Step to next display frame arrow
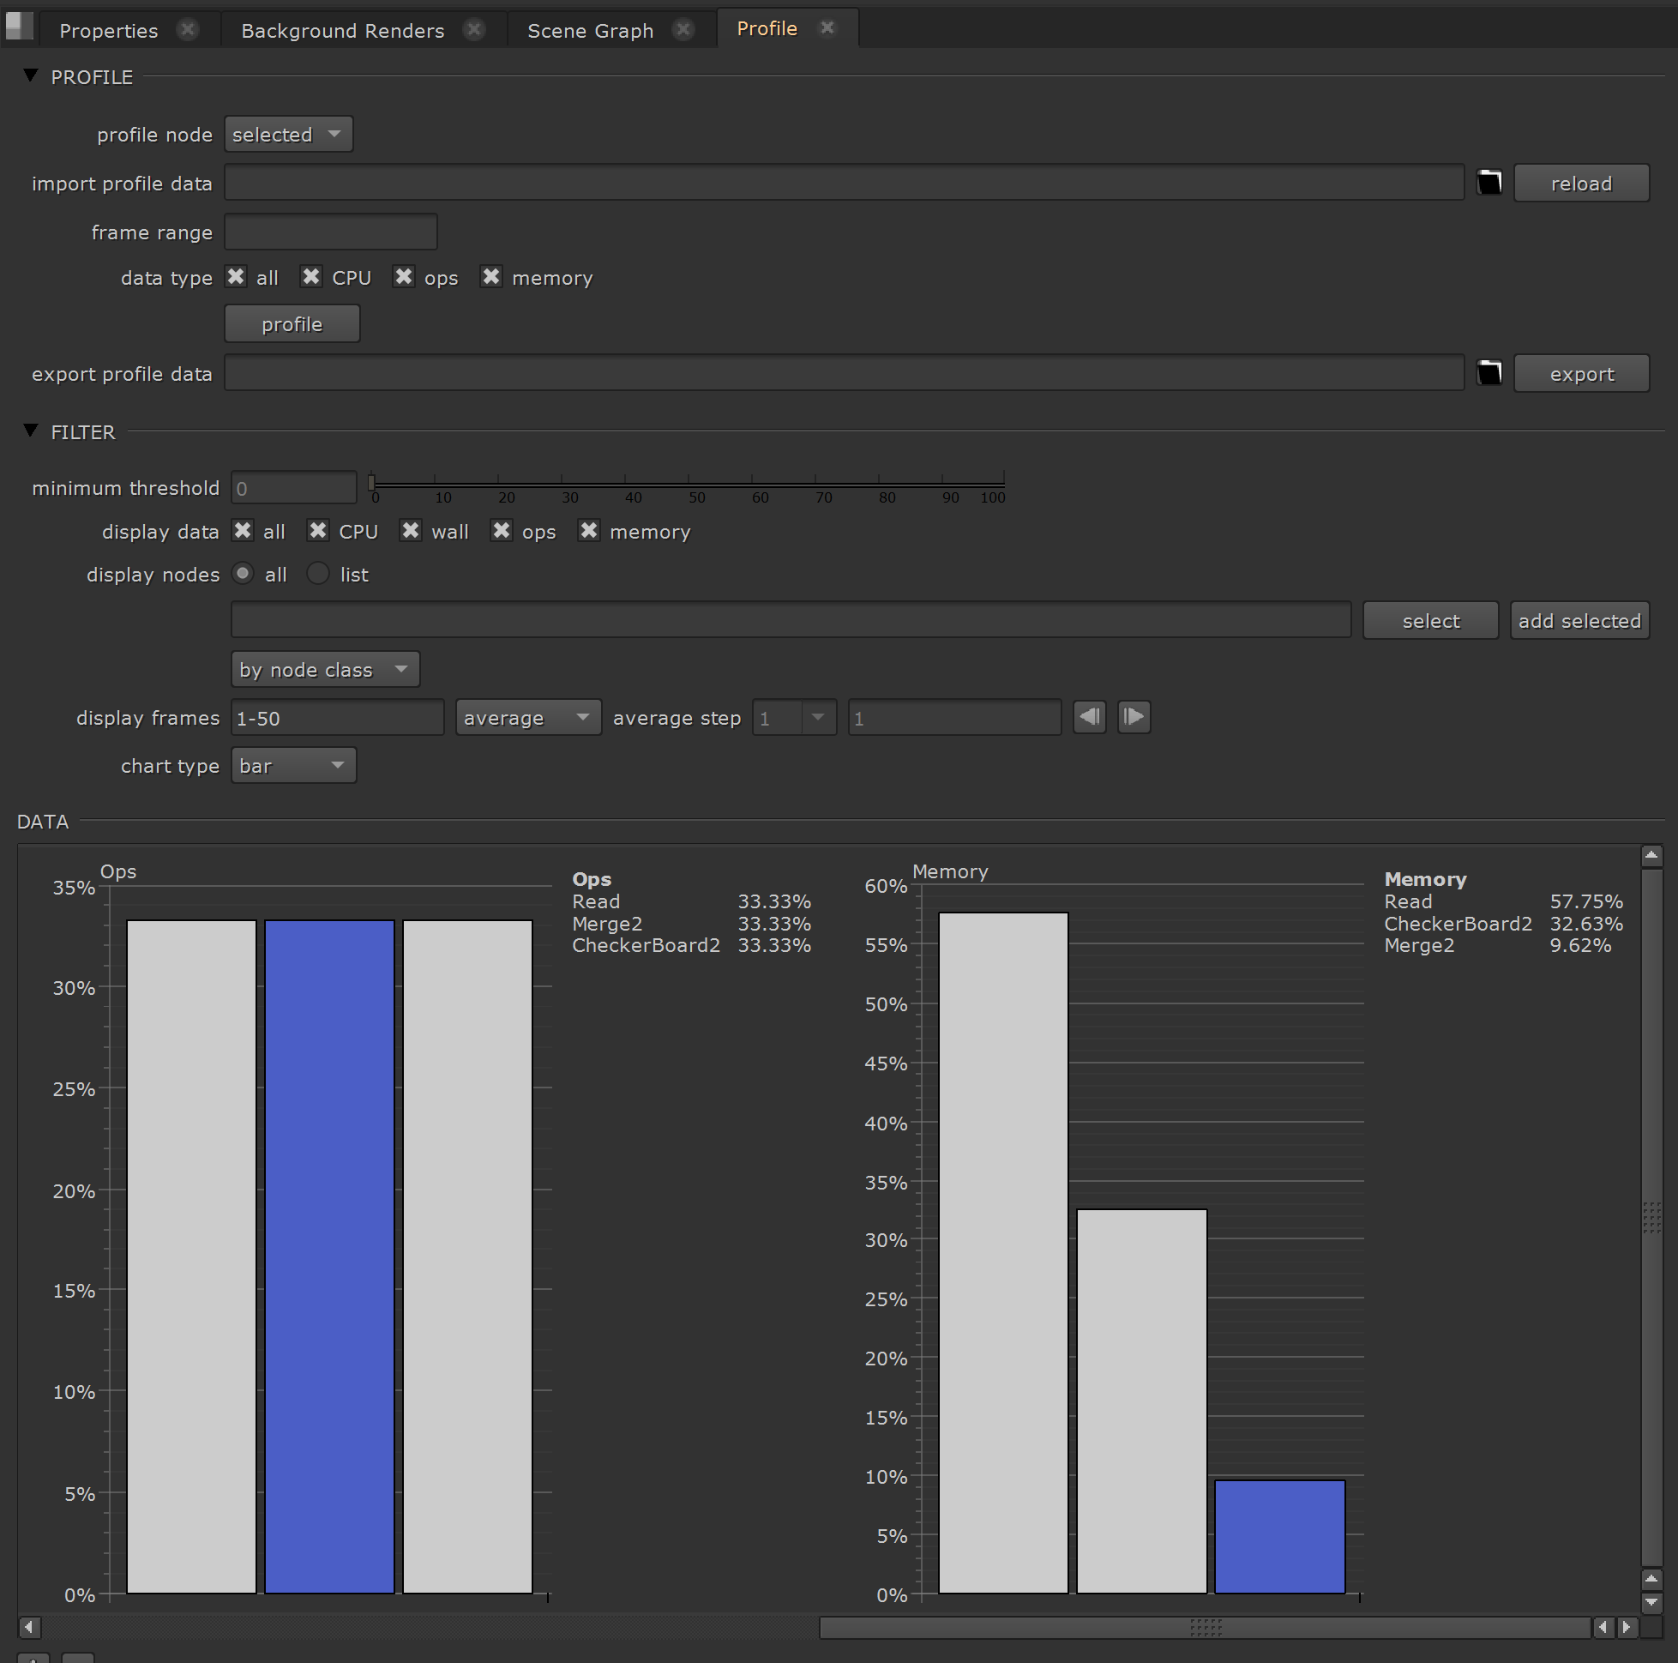1678x1663 pixels. pyautogui.click(x=1134, y=718)
